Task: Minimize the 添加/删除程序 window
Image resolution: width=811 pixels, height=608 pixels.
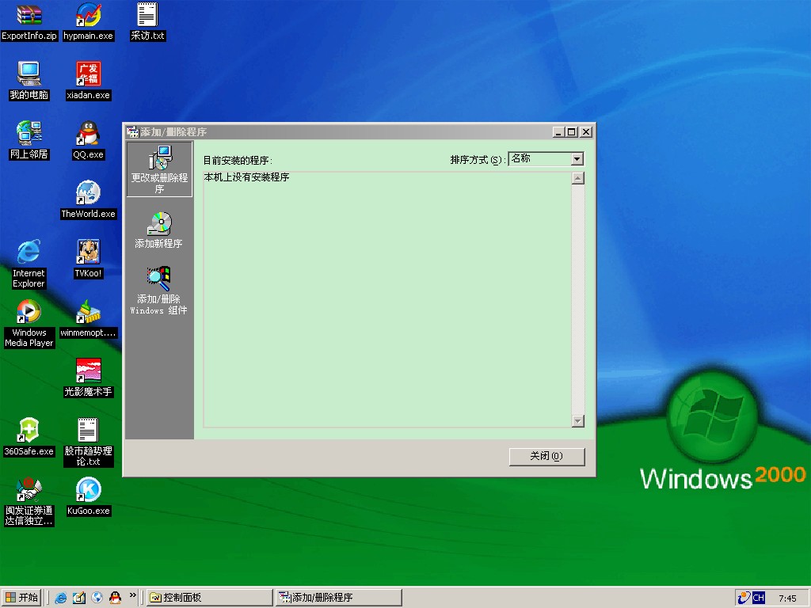Action: (558, 132)
